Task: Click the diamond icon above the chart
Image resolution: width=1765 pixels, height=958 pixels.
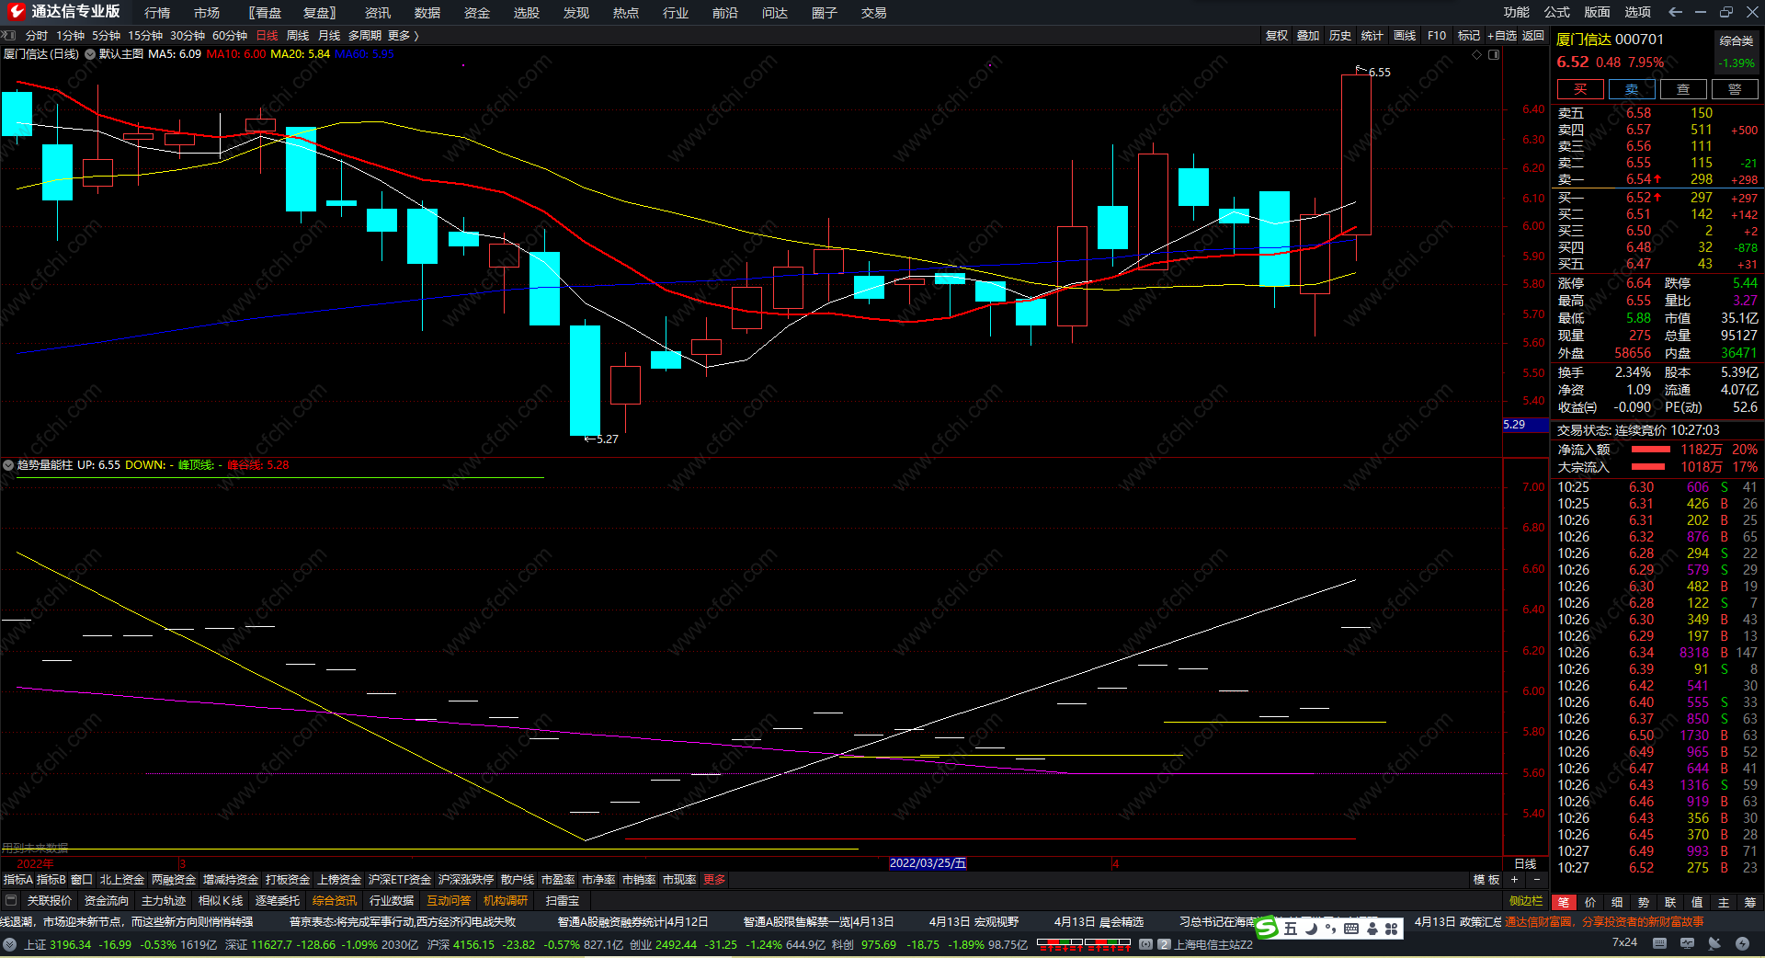Action: [x=1477, y=55]
